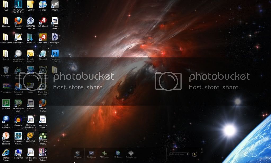This screenshot has width=271, height=163.
Task: Open PC Discovery in the HP dock
Action: [x=104, y=153]
